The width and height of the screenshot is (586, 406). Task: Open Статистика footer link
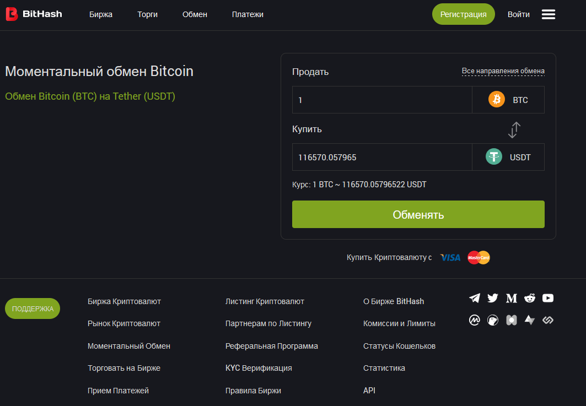click(x=384, y=369)
